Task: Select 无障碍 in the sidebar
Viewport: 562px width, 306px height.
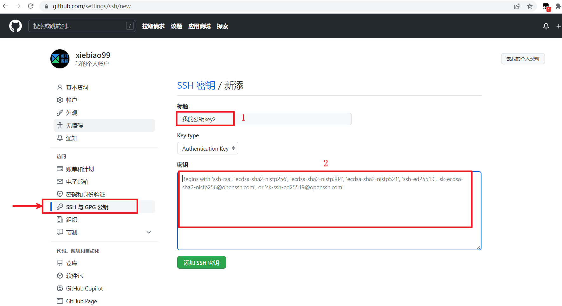Action: (74, 125)
